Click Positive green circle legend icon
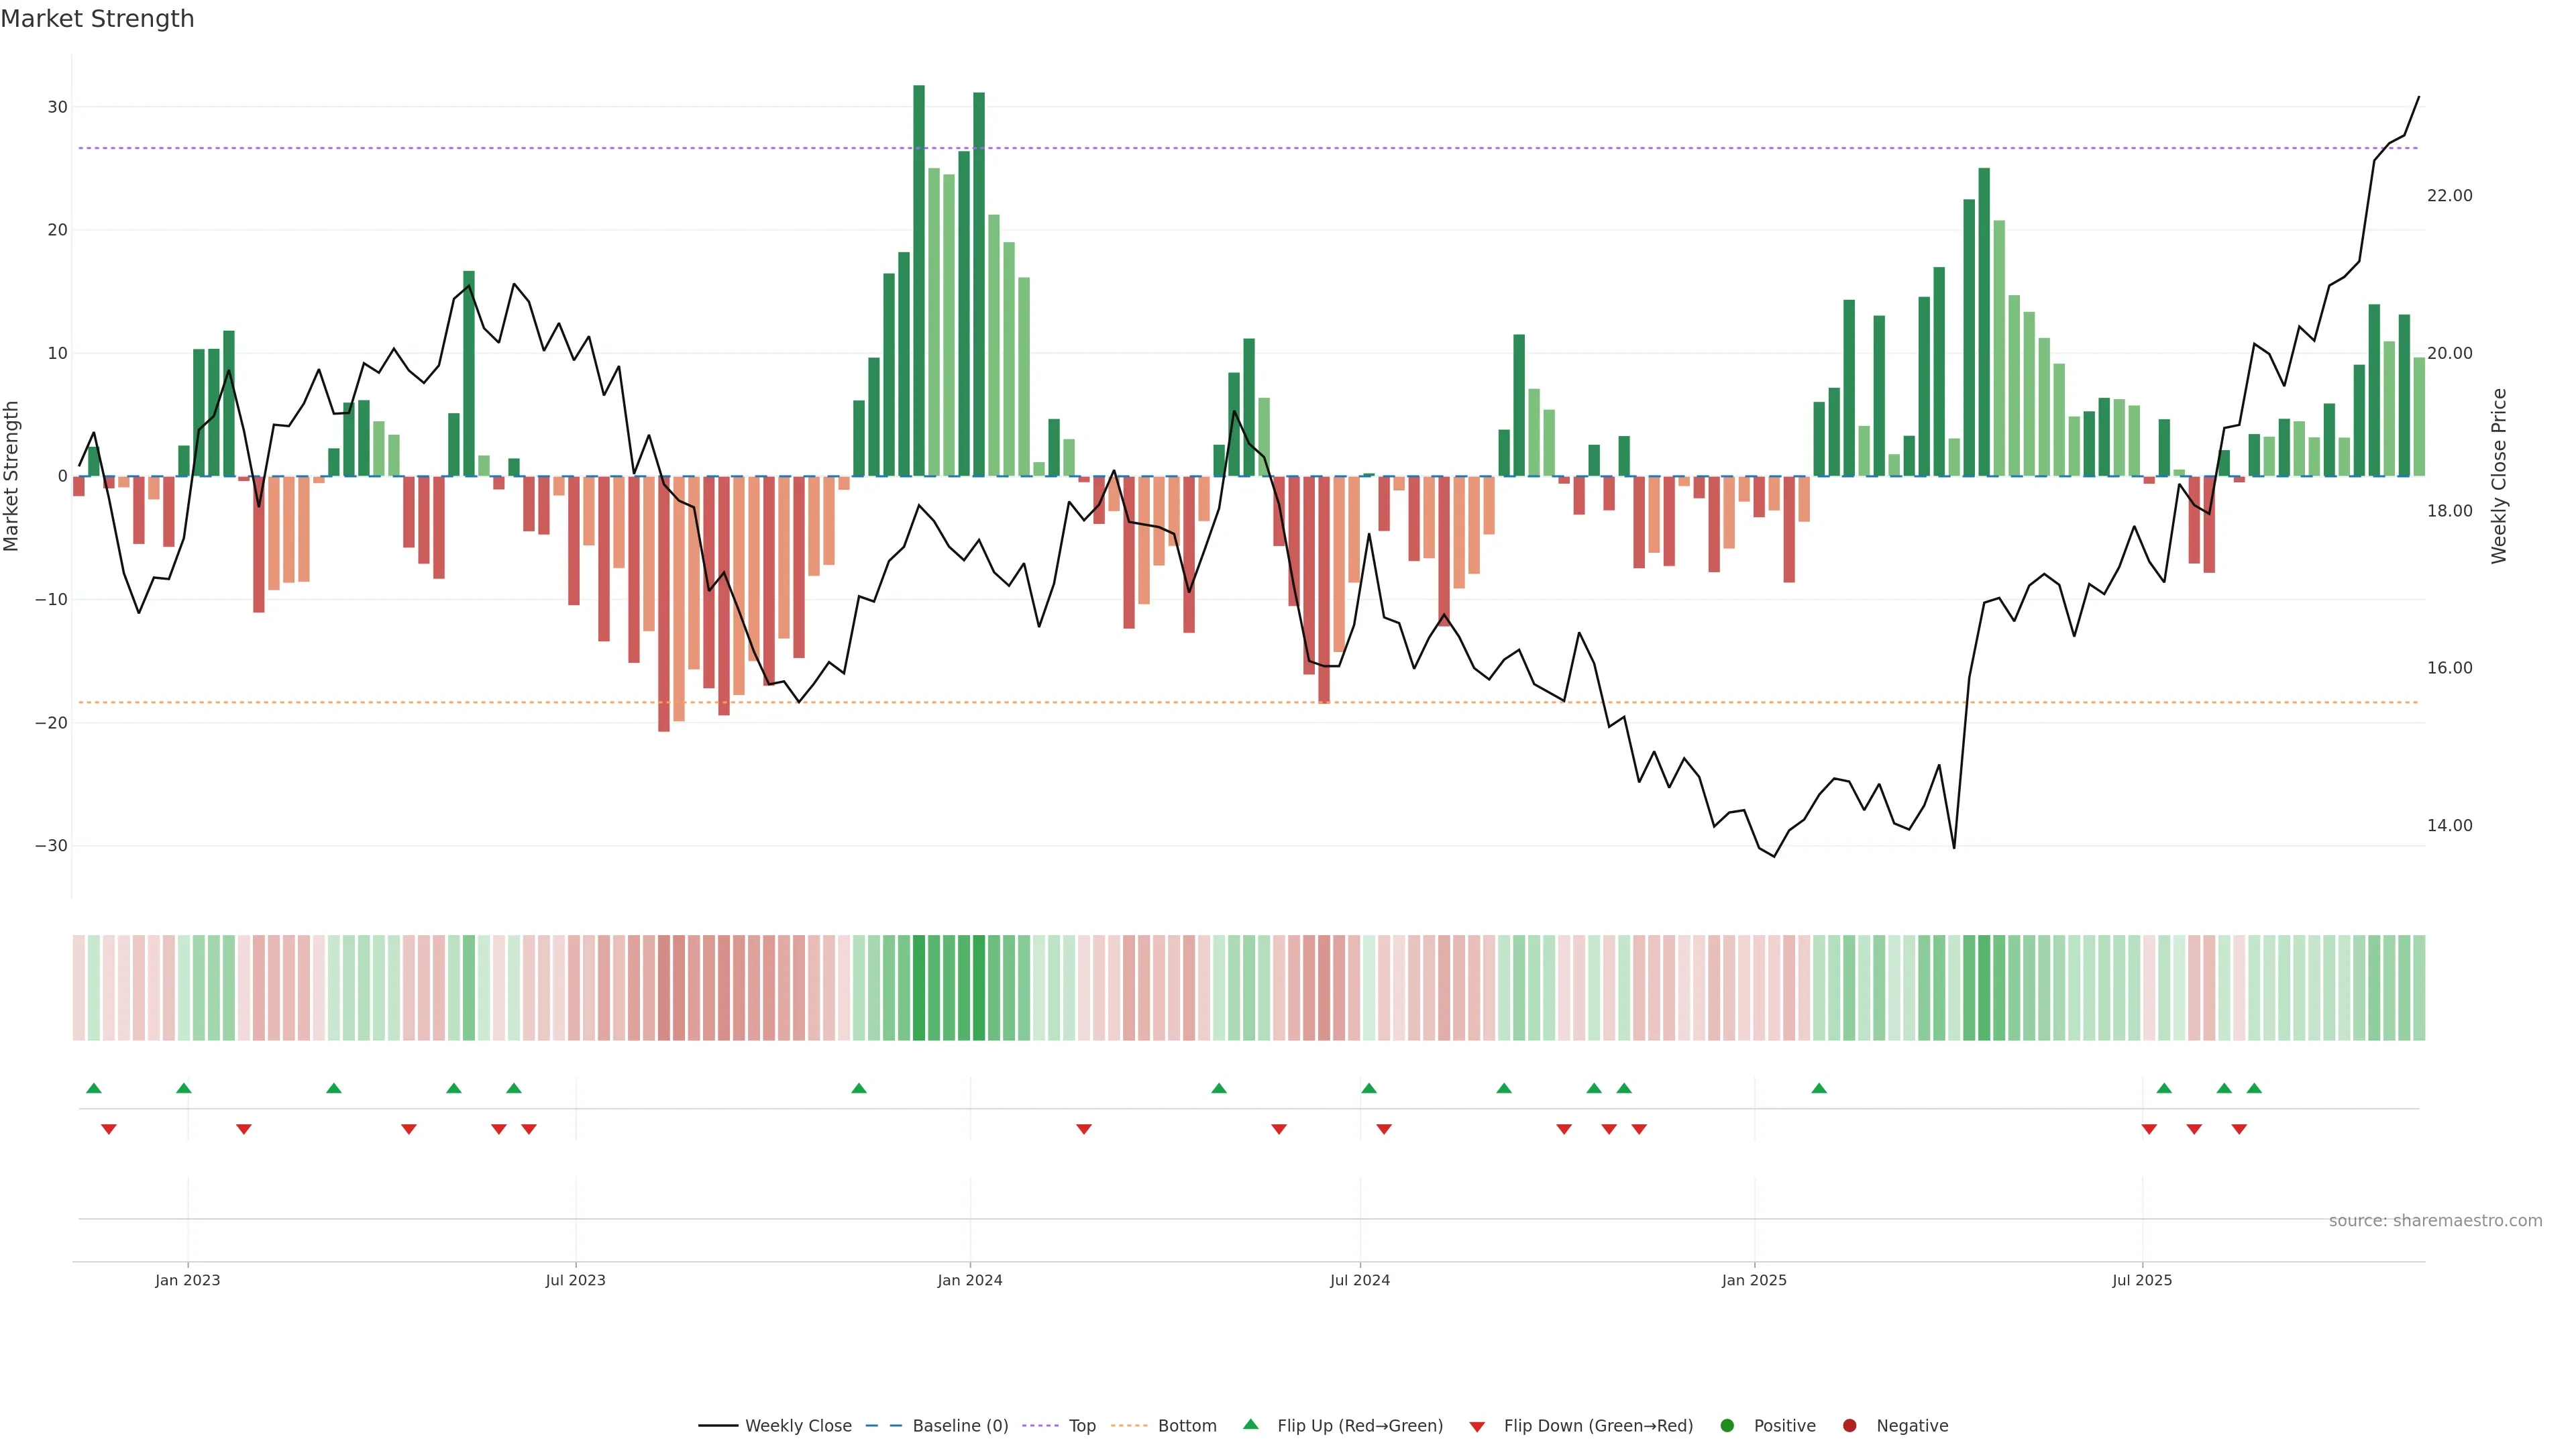The height and width of the screenshot is (1449, 2576). [1727, 1426]
